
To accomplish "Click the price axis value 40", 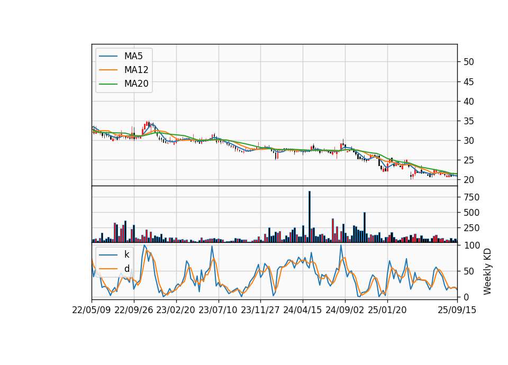I will click(x=468, y=102).
